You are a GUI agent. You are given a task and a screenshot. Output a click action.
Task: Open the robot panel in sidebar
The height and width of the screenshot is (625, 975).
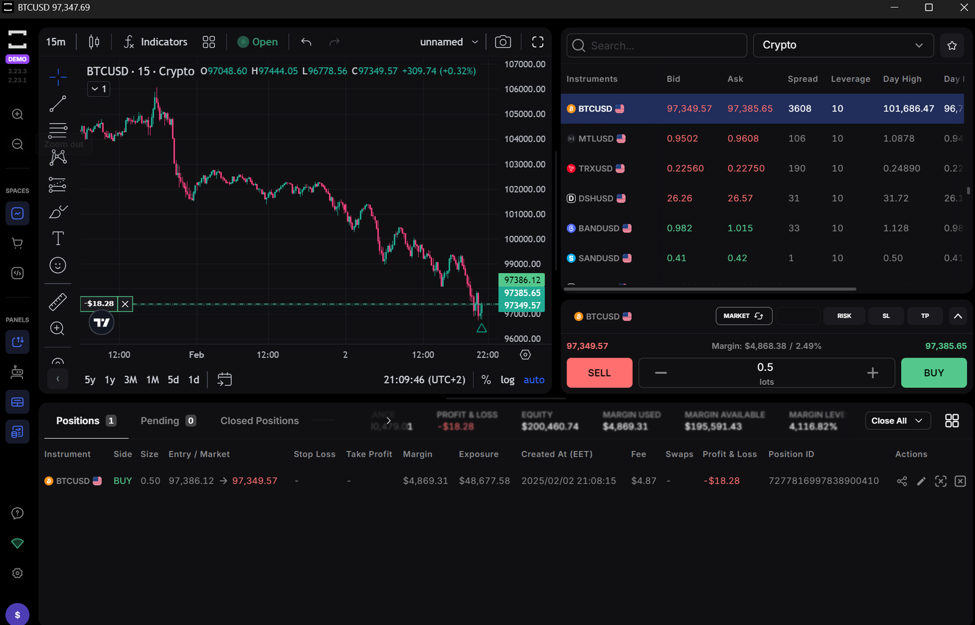click(x=18, y=372)
